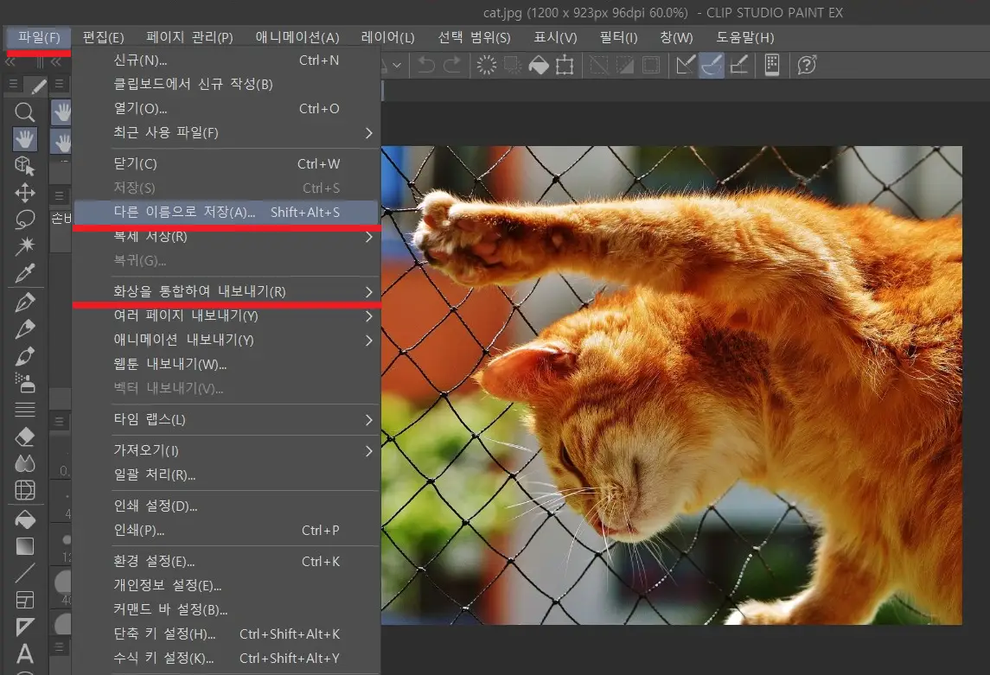Toggle Snap to Ruler in command bar
Screen dimensions: 990x675
pos(686,66)
